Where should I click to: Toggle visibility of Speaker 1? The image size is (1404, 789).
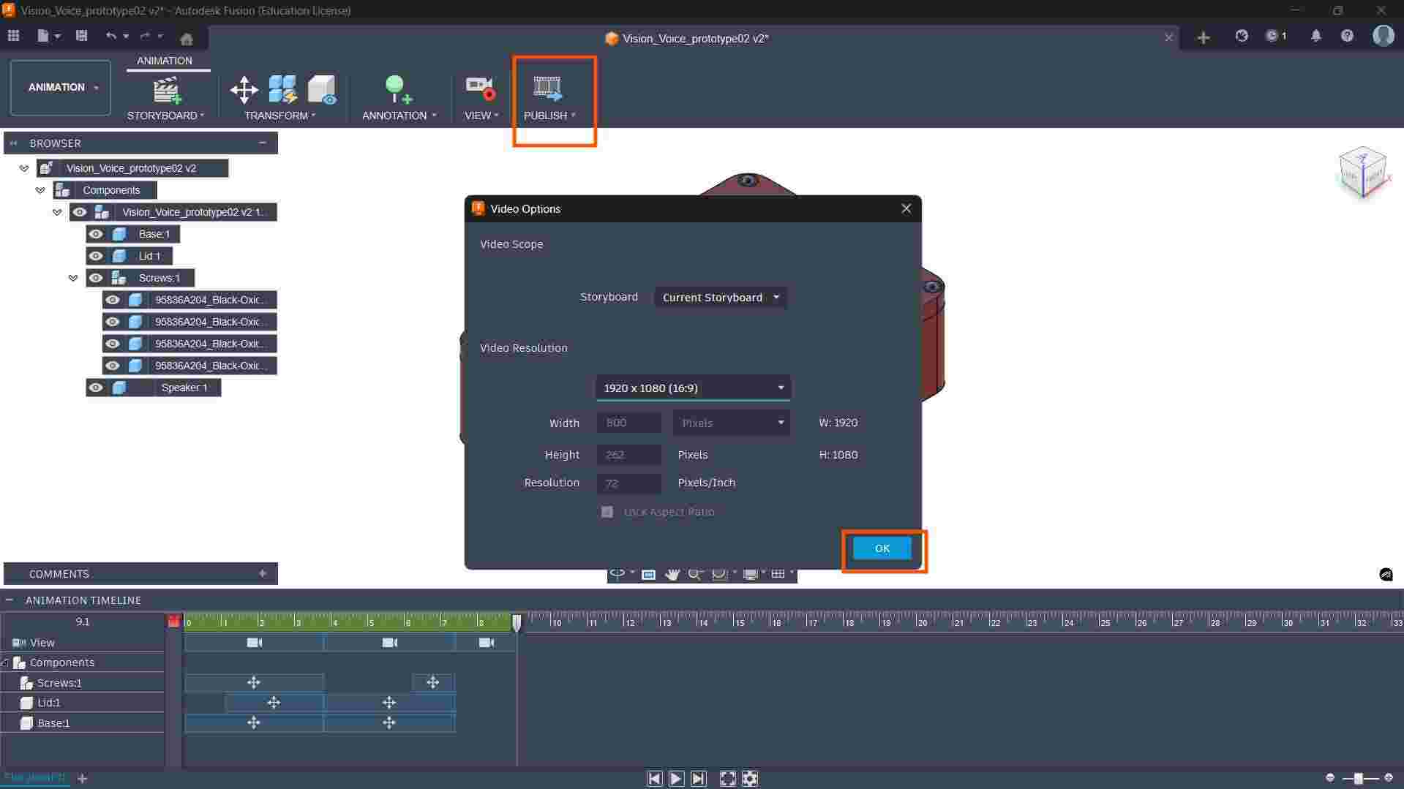tap(96, 388)
